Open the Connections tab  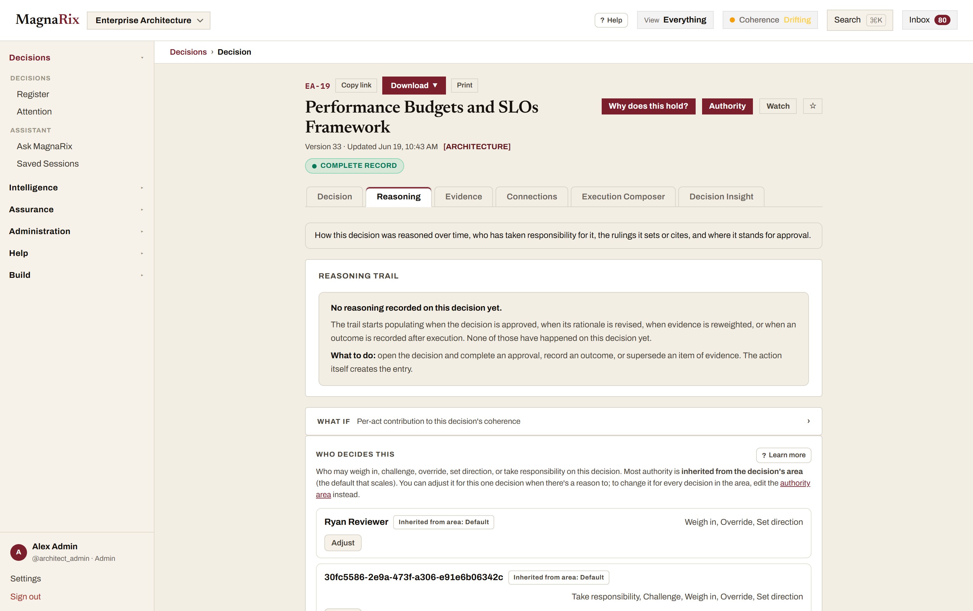click(x=531, y=197)
